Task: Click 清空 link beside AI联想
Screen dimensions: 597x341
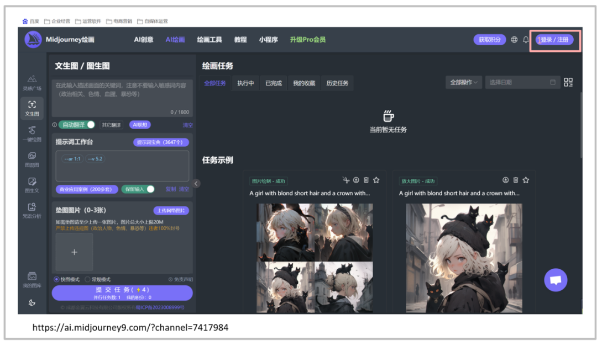Action: point(188,125)
